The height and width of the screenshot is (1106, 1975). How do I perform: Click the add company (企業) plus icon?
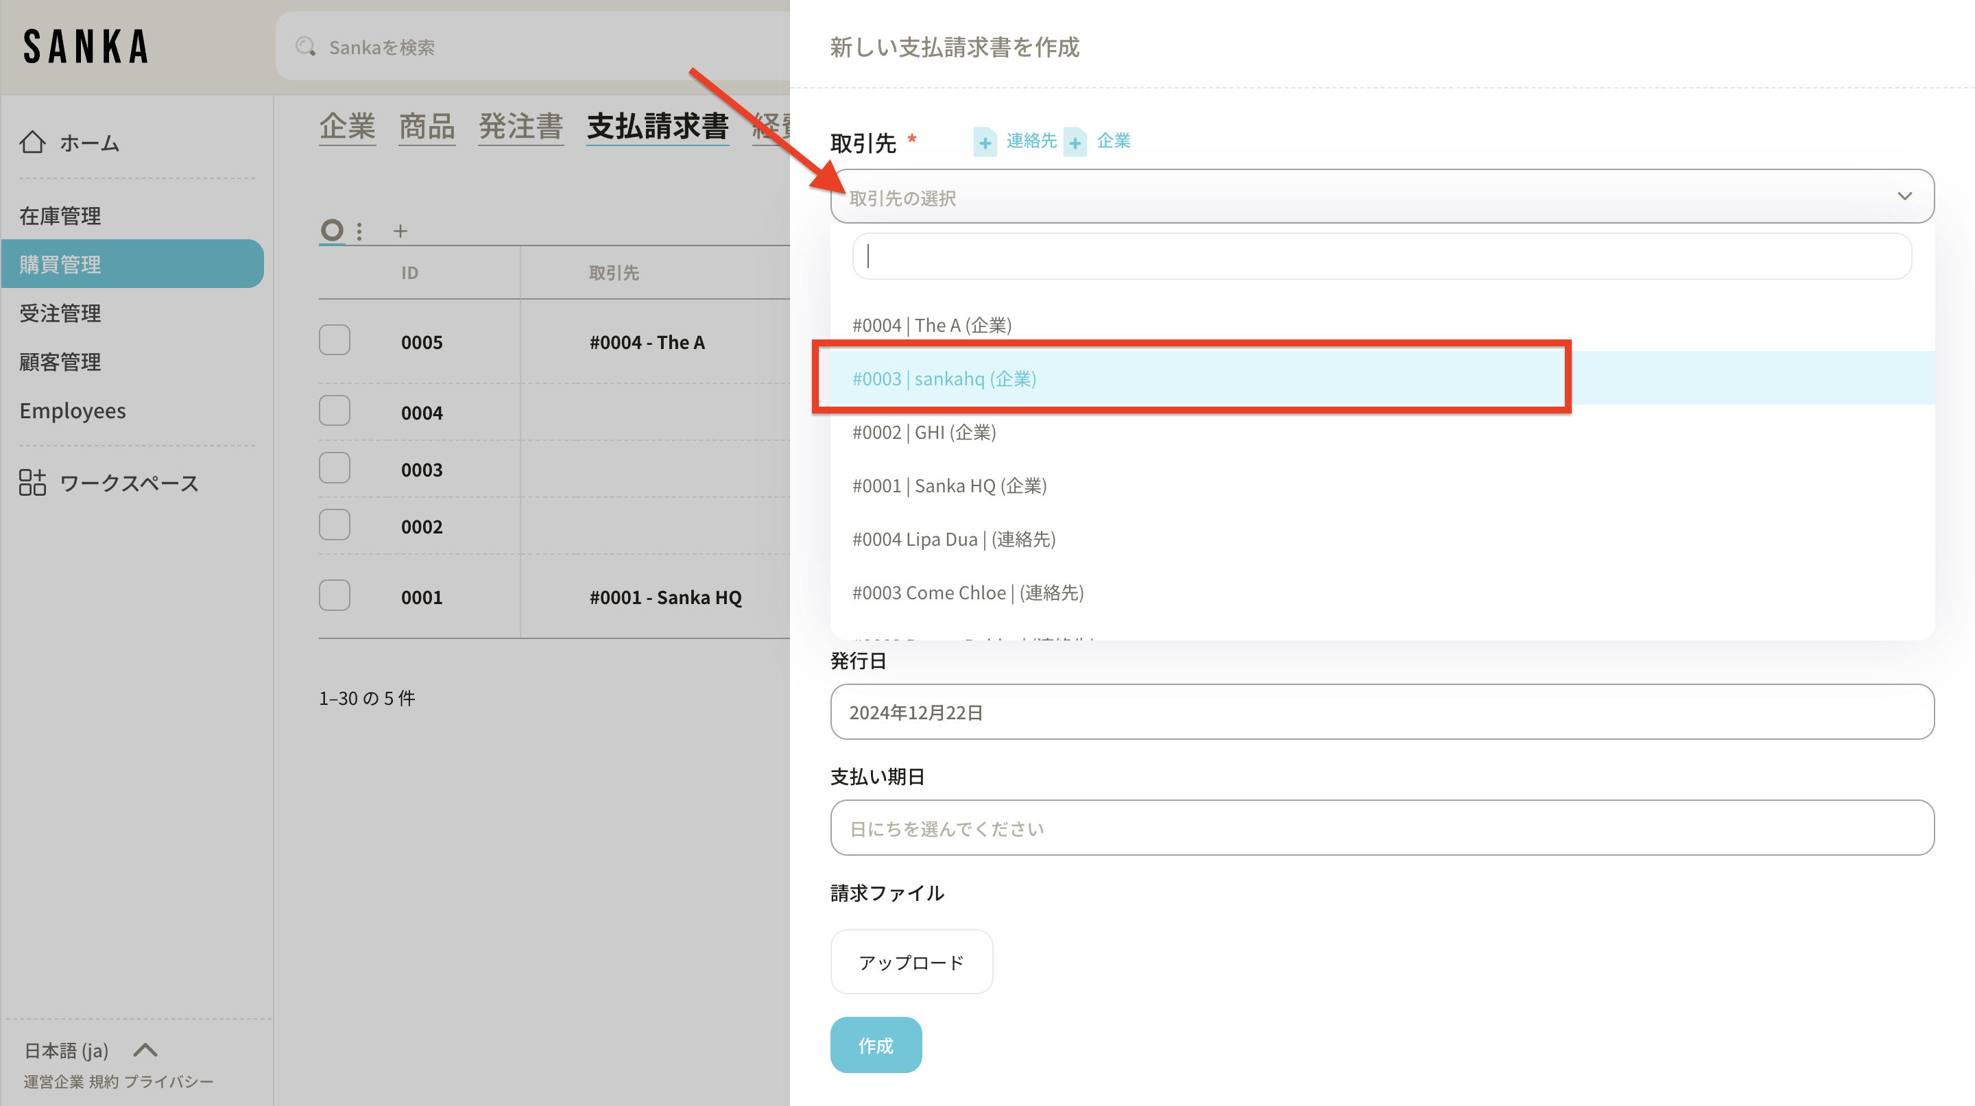[x=1075, y=142]
